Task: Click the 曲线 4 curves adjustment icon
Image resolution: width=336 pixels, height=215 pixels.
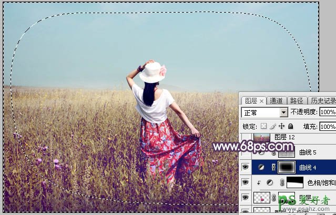Action: point(261,167)
